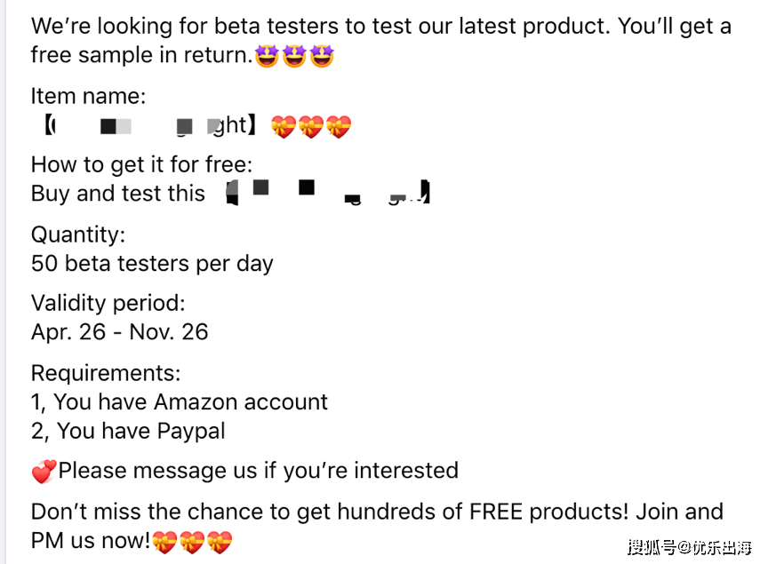The image size is (768, 564).
Task: Click the censored product name after "Buy and test this"
Action: click(328, 193)
